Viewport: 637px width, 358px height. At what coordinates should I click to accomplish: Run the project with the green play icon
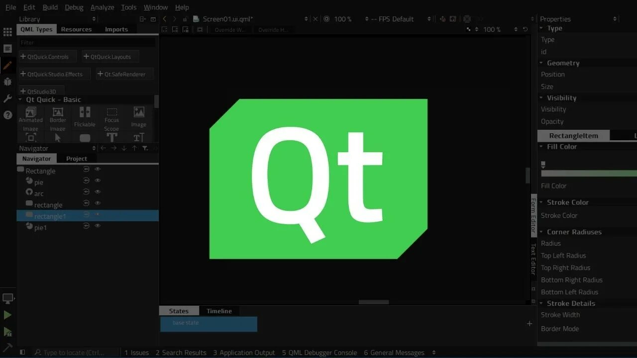7,315
